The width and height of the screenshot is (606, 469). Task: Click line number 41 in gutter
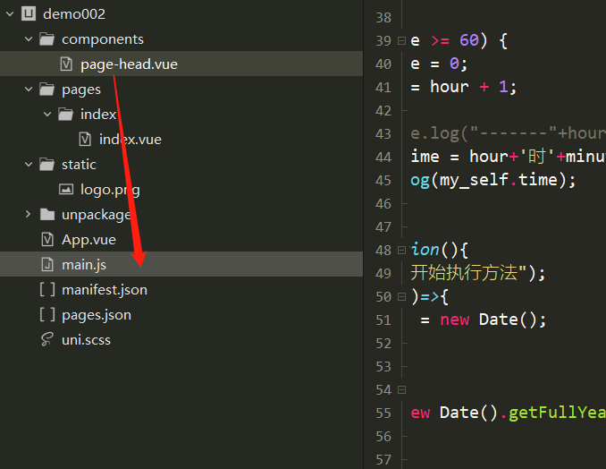pyautogui.click(x=383, y=87)
